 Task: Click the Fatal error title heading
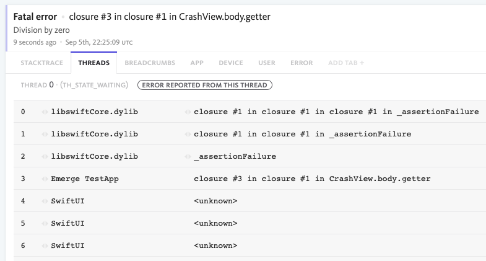tap(35, 16)
